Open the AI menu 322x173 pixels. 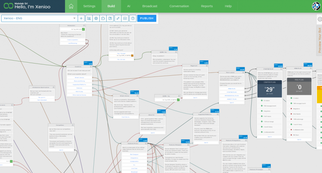tap(129, 6)
